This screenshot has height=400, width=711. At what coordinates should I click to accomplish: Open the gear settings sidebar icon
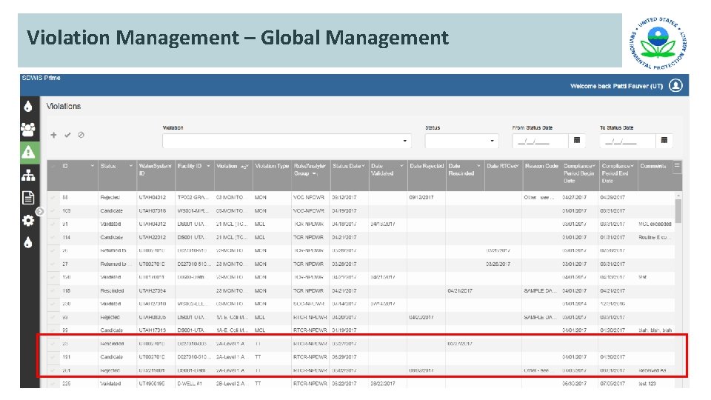28,221
